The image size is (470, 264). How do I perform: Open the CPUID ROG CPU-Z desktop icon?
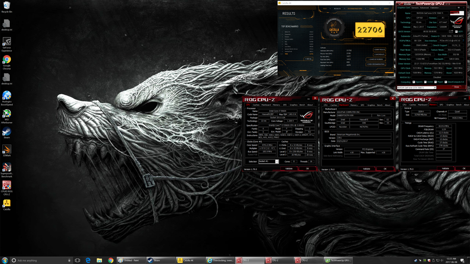(x=6, y=188)
